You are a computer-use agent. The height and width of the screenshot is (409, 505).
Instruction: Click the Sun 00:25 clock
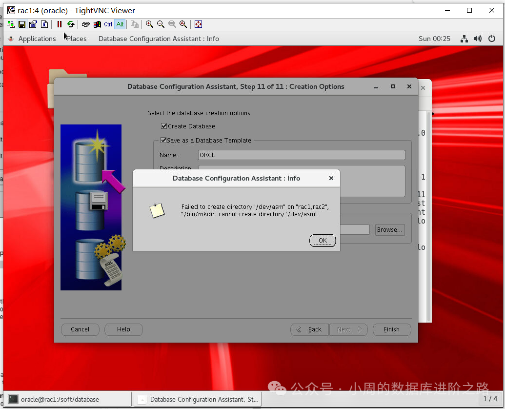pyautogui.click(x=434, y=39)
